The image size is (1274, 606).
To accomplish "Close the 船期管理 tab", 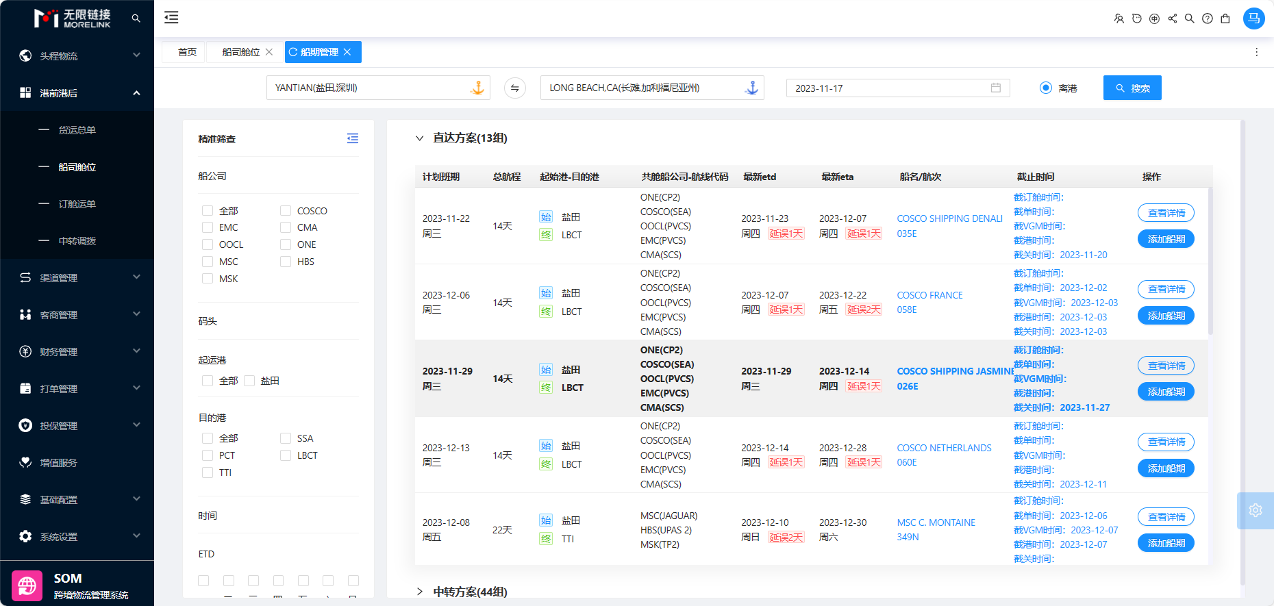I will click(x=347, y=52).
